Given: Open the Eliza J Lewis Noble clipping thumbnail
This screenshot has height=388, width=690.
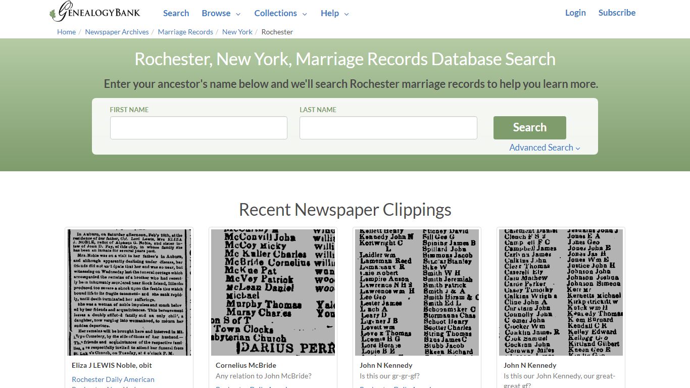Looking at the screenshot, I should click(129, 293).
